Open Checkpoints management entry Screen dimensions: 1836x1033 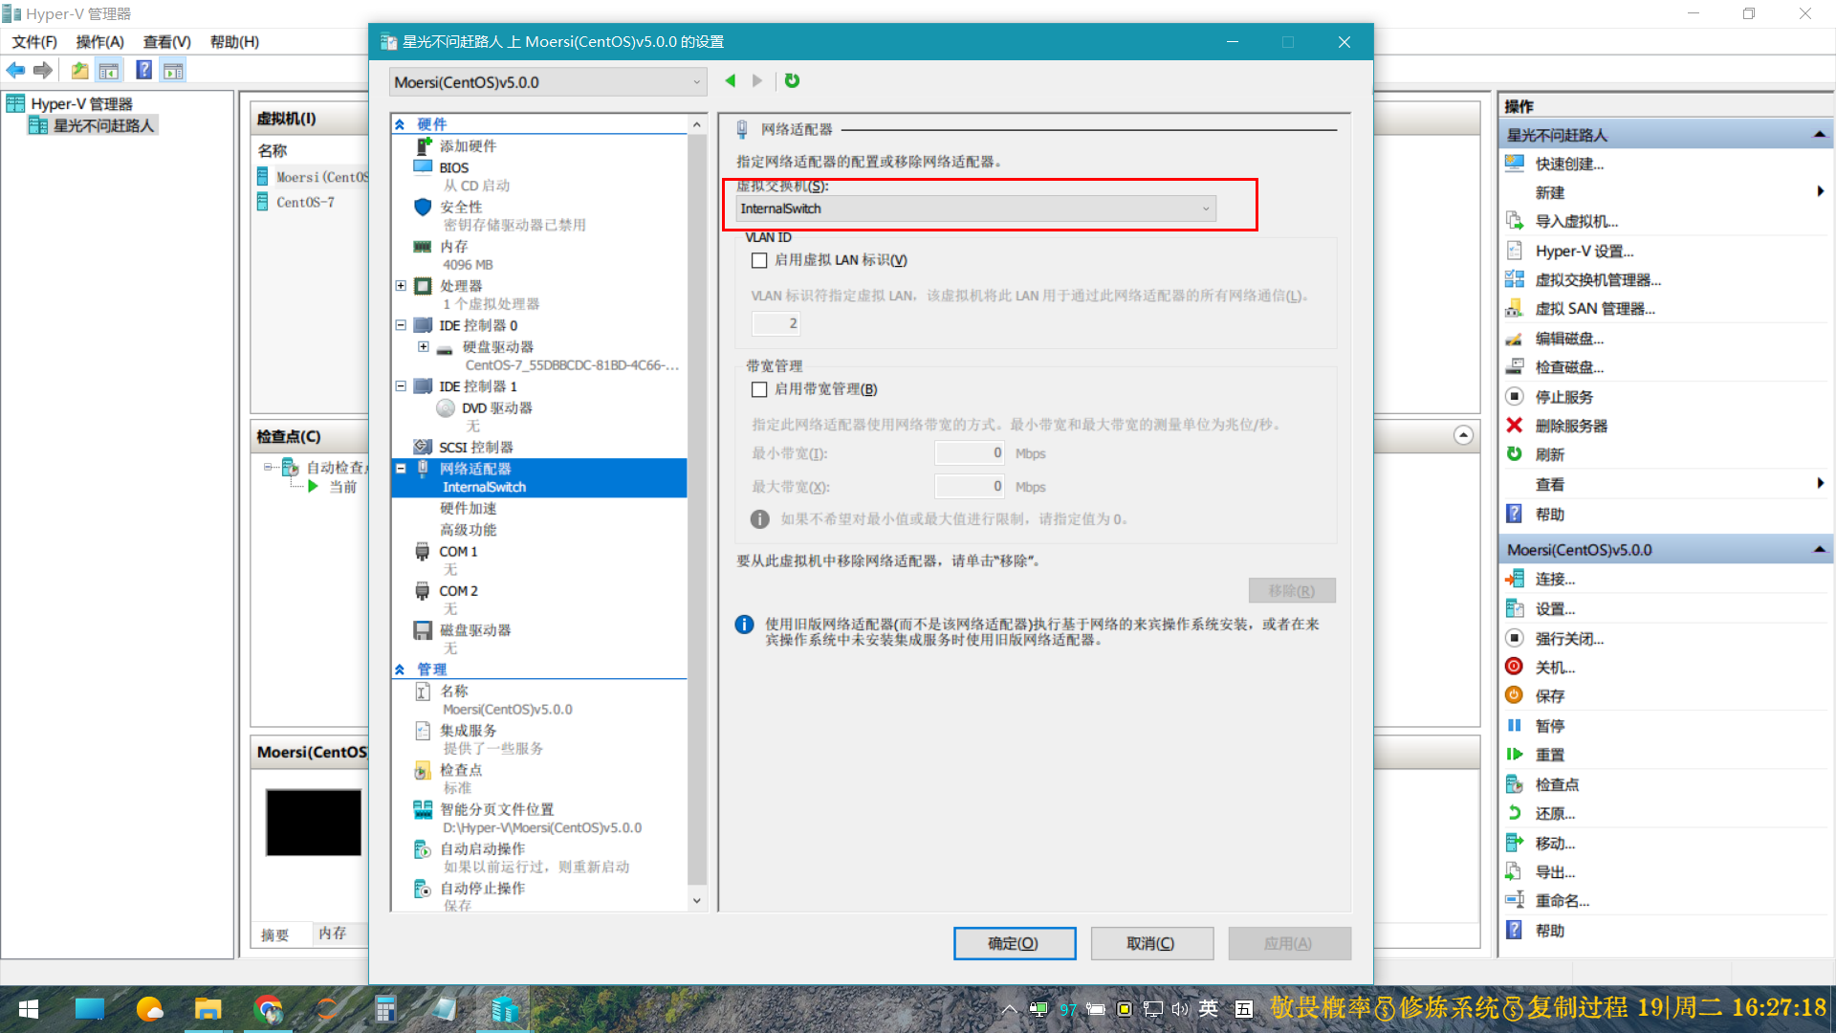click(460, 769)
